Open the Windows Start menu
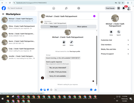134x103 pixels. click(x=2, y=99)
